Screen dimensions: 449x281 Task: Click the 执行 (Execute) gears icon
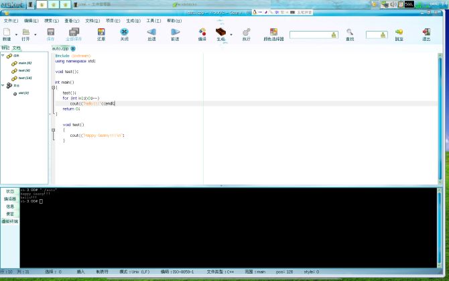tap(246, 32)
